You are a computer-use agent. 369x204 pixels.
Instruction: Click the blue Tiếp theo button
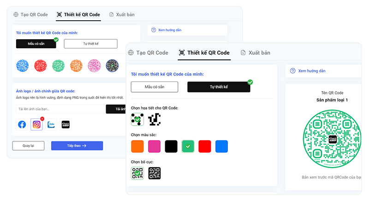tap(77, 146)
